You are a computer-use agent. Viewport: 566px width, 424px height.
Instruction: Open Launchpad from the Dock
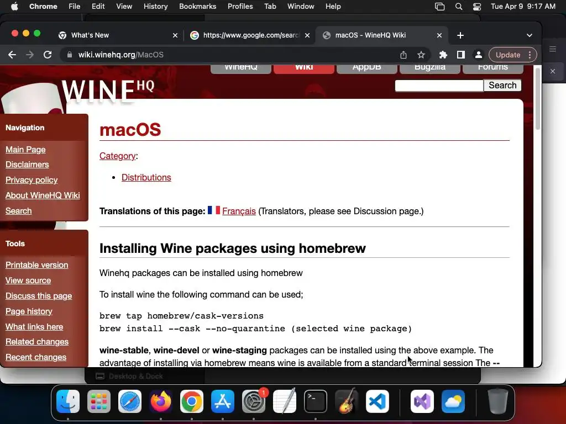coord(99,401)
